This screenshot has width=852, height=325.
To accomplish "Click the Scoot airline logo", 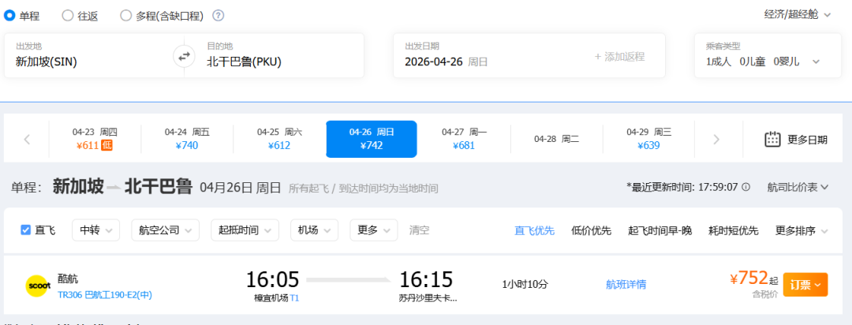I will point(37,285).
